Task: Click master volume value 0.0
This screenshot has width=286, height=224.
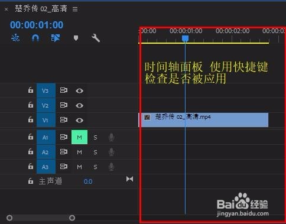Action: click(x=88, y=181)
